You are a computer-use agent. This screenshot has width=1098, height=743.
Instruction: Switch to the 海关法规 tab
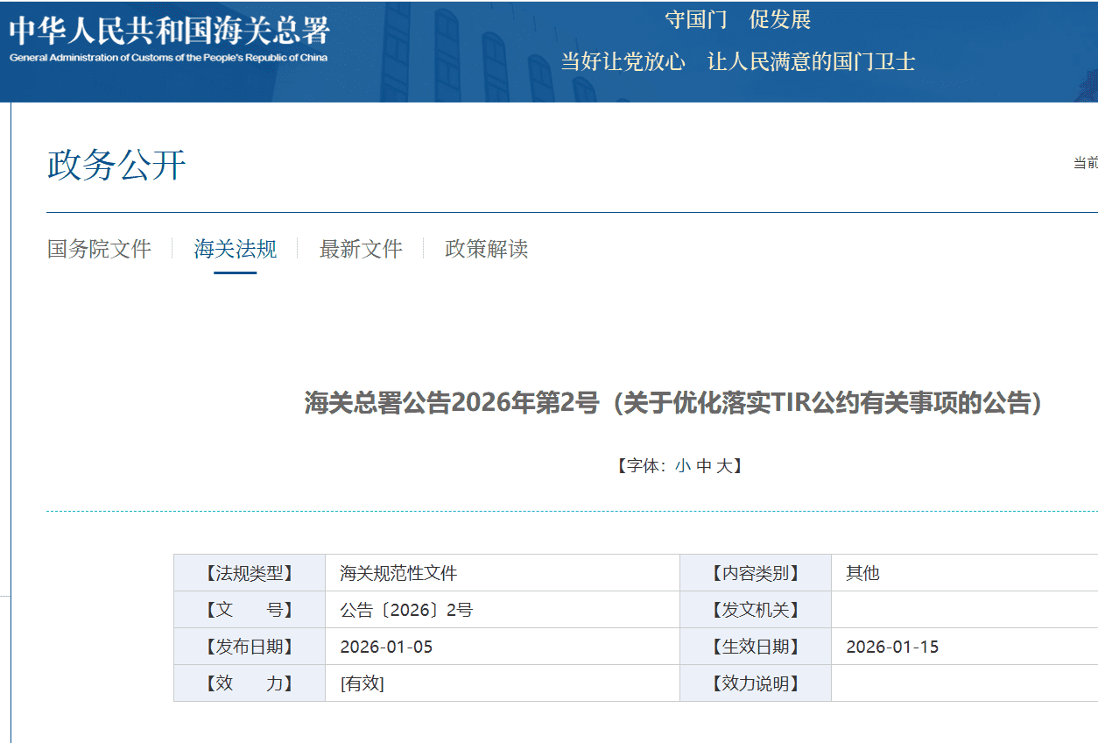pos(235,249)
